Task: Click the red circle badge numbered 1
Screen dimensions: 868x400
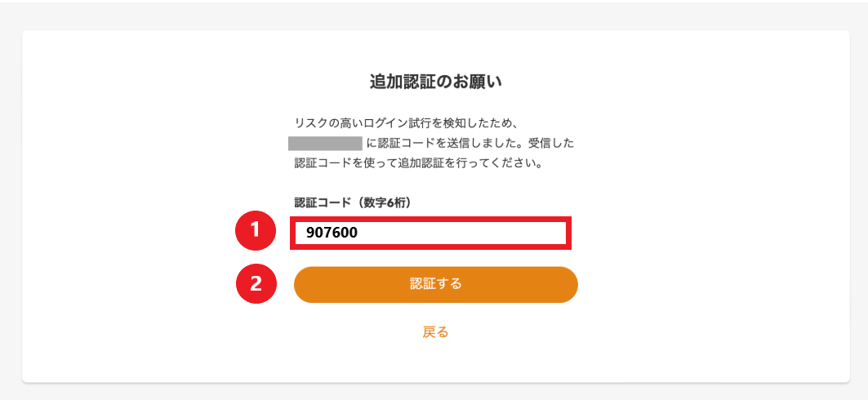Action: pyautogui.click(x=256, y=230)
